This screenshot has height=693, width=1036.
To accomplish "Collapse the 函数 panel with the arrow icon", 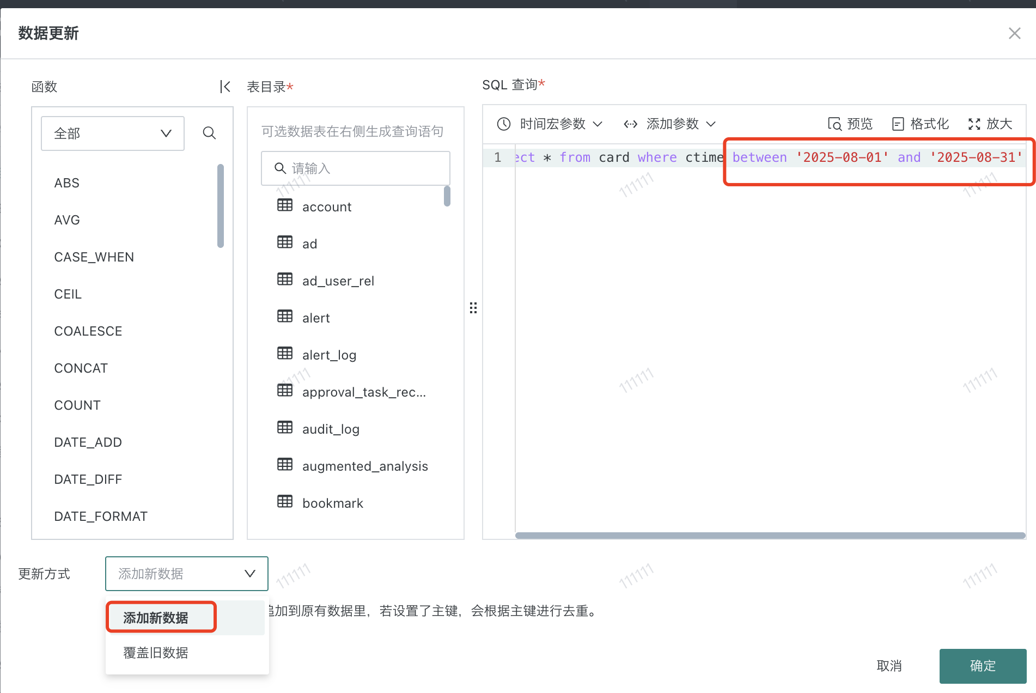I will pyautogui.click(x=225, y=87).
